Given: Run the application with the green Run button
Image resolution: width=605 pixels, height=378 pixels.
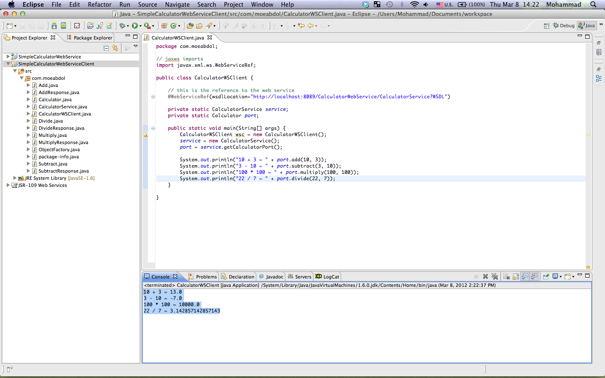Looking at the screenshot, I should [135, 26].
